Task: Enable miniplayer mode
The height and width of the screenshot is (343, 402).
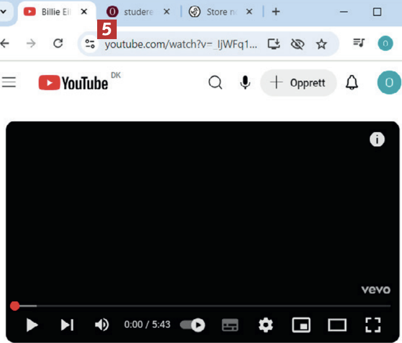Action: pos(301,325)
